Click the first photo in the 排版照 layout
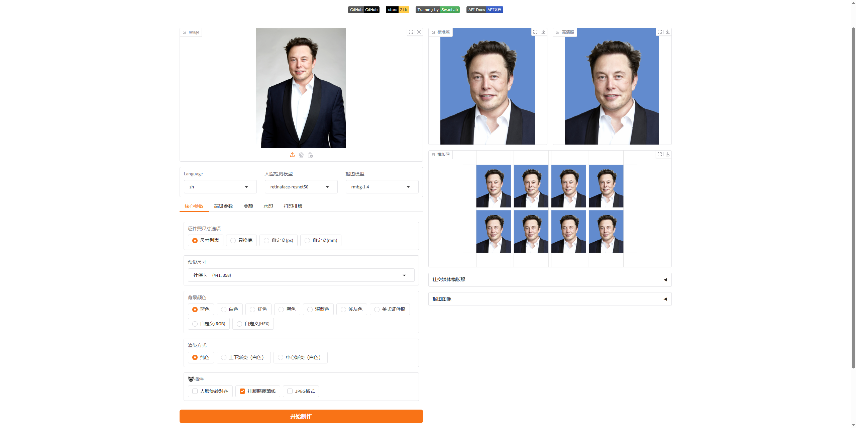 point(494,186)
